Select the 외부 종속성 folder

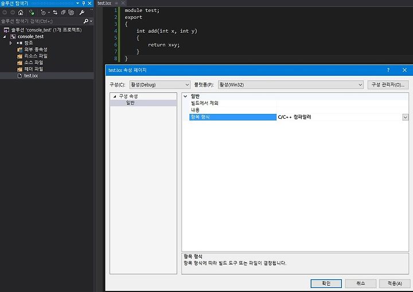point(36,49)
